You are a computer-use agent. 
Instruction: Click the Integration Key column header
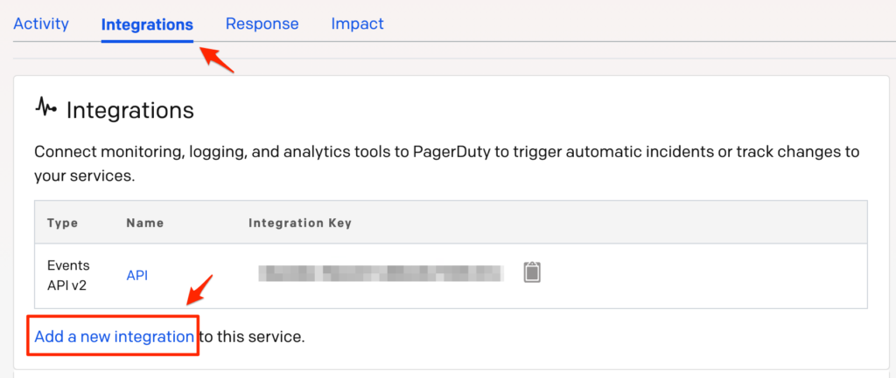click(300, 223)
